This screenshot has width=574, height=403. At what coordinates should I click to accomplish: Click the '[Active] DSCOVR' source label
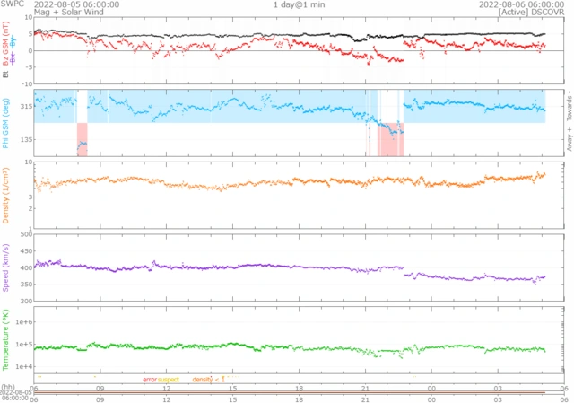[531, 12]
